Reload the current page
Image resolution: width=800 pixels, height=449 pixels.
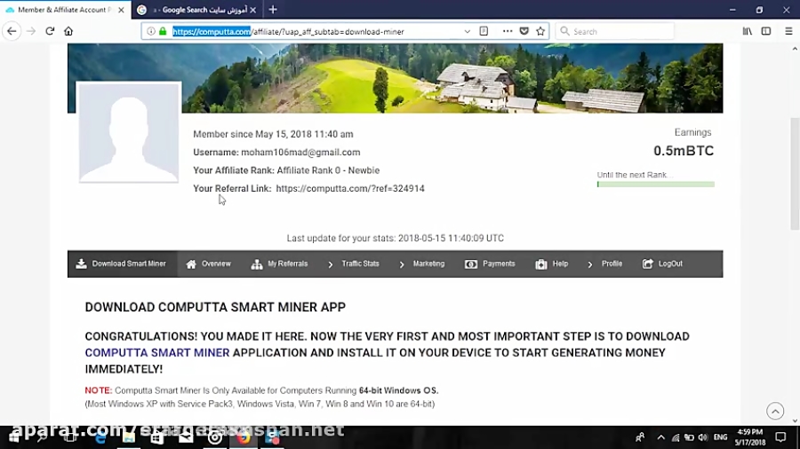click(x=50, y=31)
